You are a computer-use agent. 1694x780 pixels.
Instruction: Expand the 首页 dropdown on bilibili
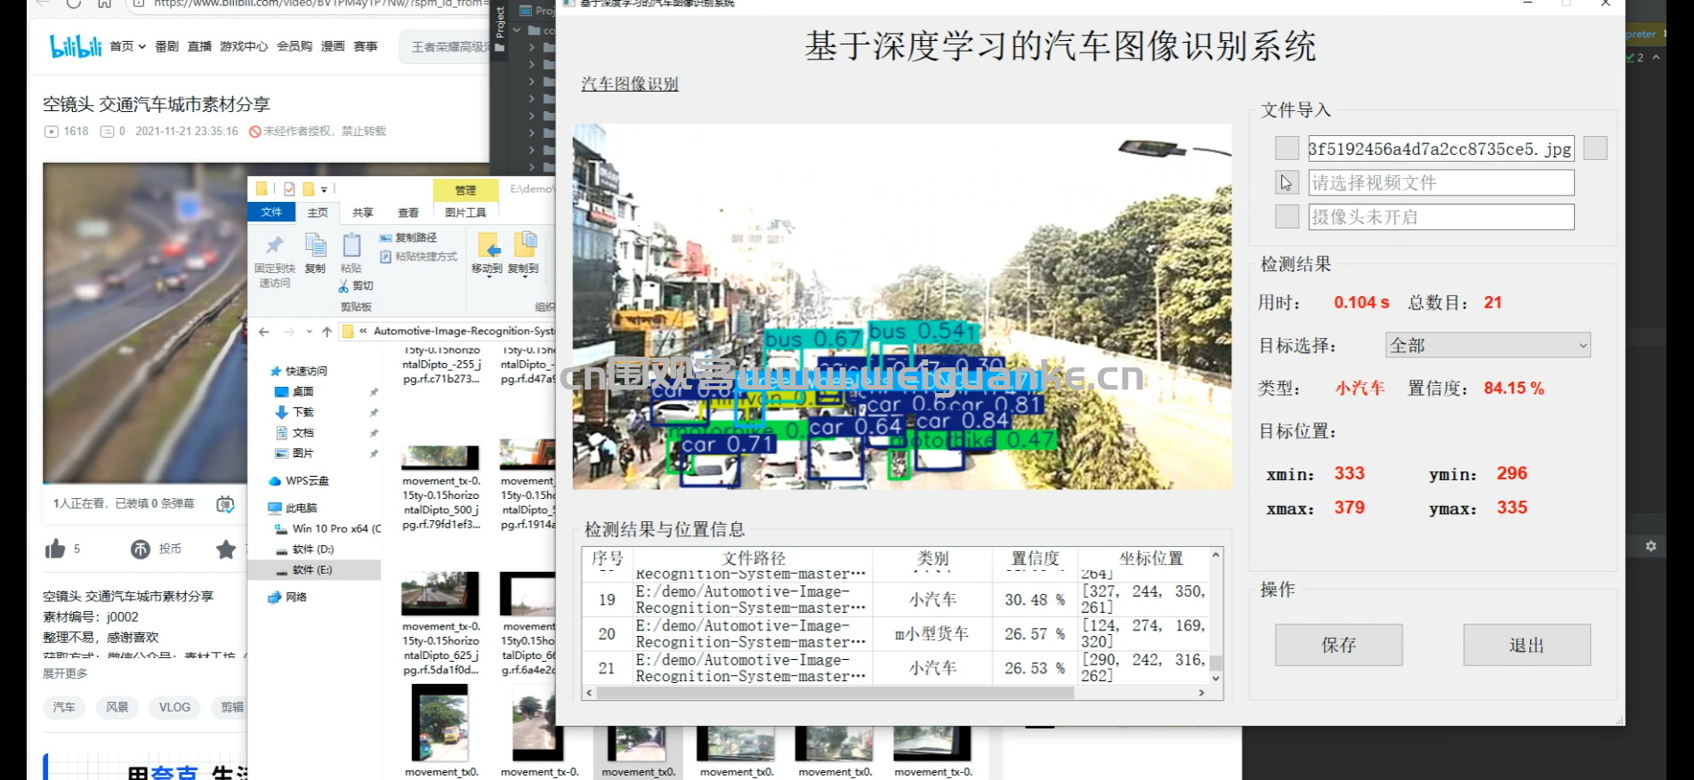[x=127, y=46]
